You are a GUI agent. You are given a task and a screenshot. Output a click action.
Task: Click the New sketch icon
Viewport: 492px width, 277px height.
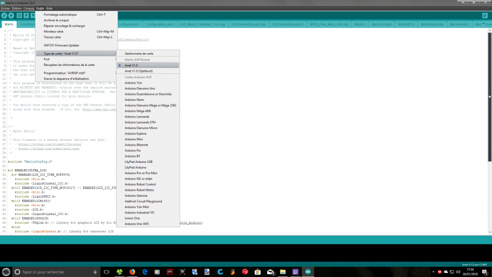pyautogui.click(x=19, y=15)
